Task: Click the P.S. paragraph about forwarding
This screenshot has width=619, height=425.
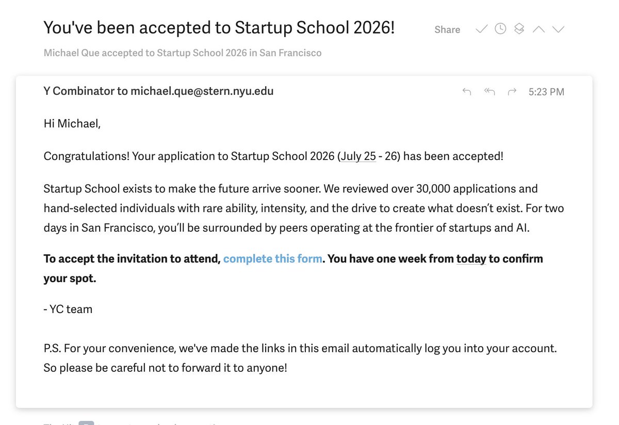Action: pyautogui.click(x=300, y=358)
